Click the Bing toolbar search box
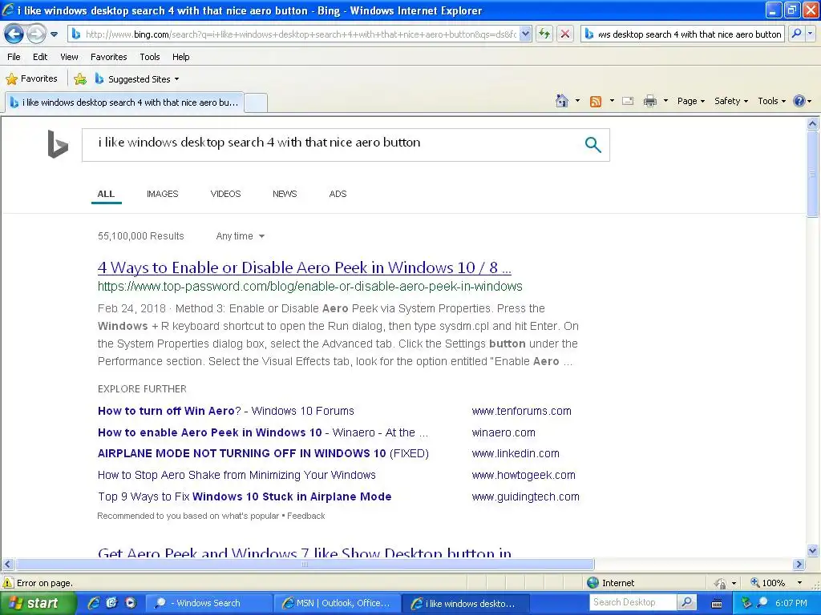The width and height of the screenshot is (821, 615). [x=683, y=34]
